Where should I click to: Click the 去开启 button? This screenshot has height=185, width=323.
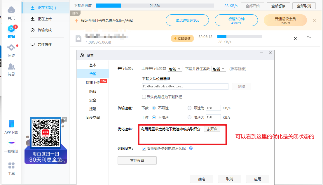point(212,129)
